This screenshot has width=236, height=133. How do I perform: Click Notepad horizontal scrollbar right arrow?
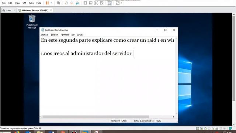point(173,117)
